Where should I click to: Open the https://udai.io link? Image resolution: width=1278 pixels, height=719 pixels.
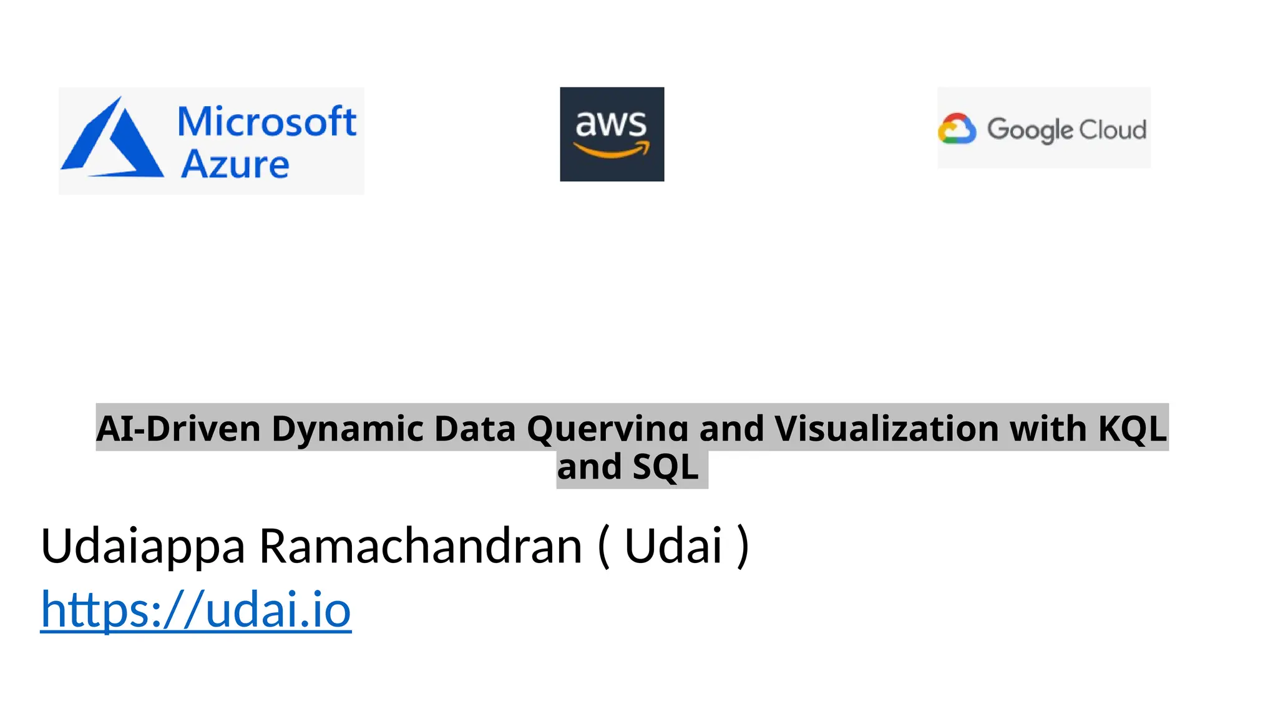coord(196,609)
